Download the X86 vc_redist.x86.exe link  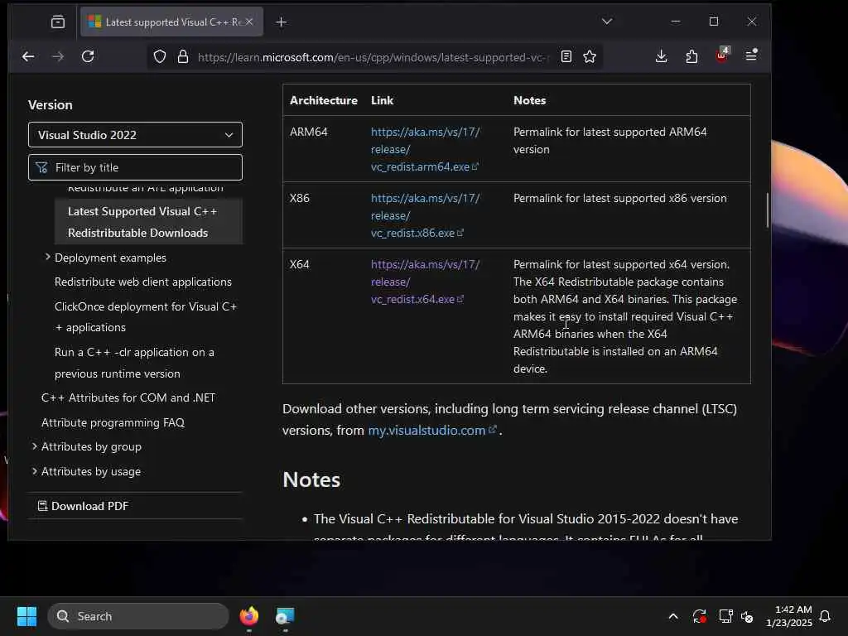425,215
